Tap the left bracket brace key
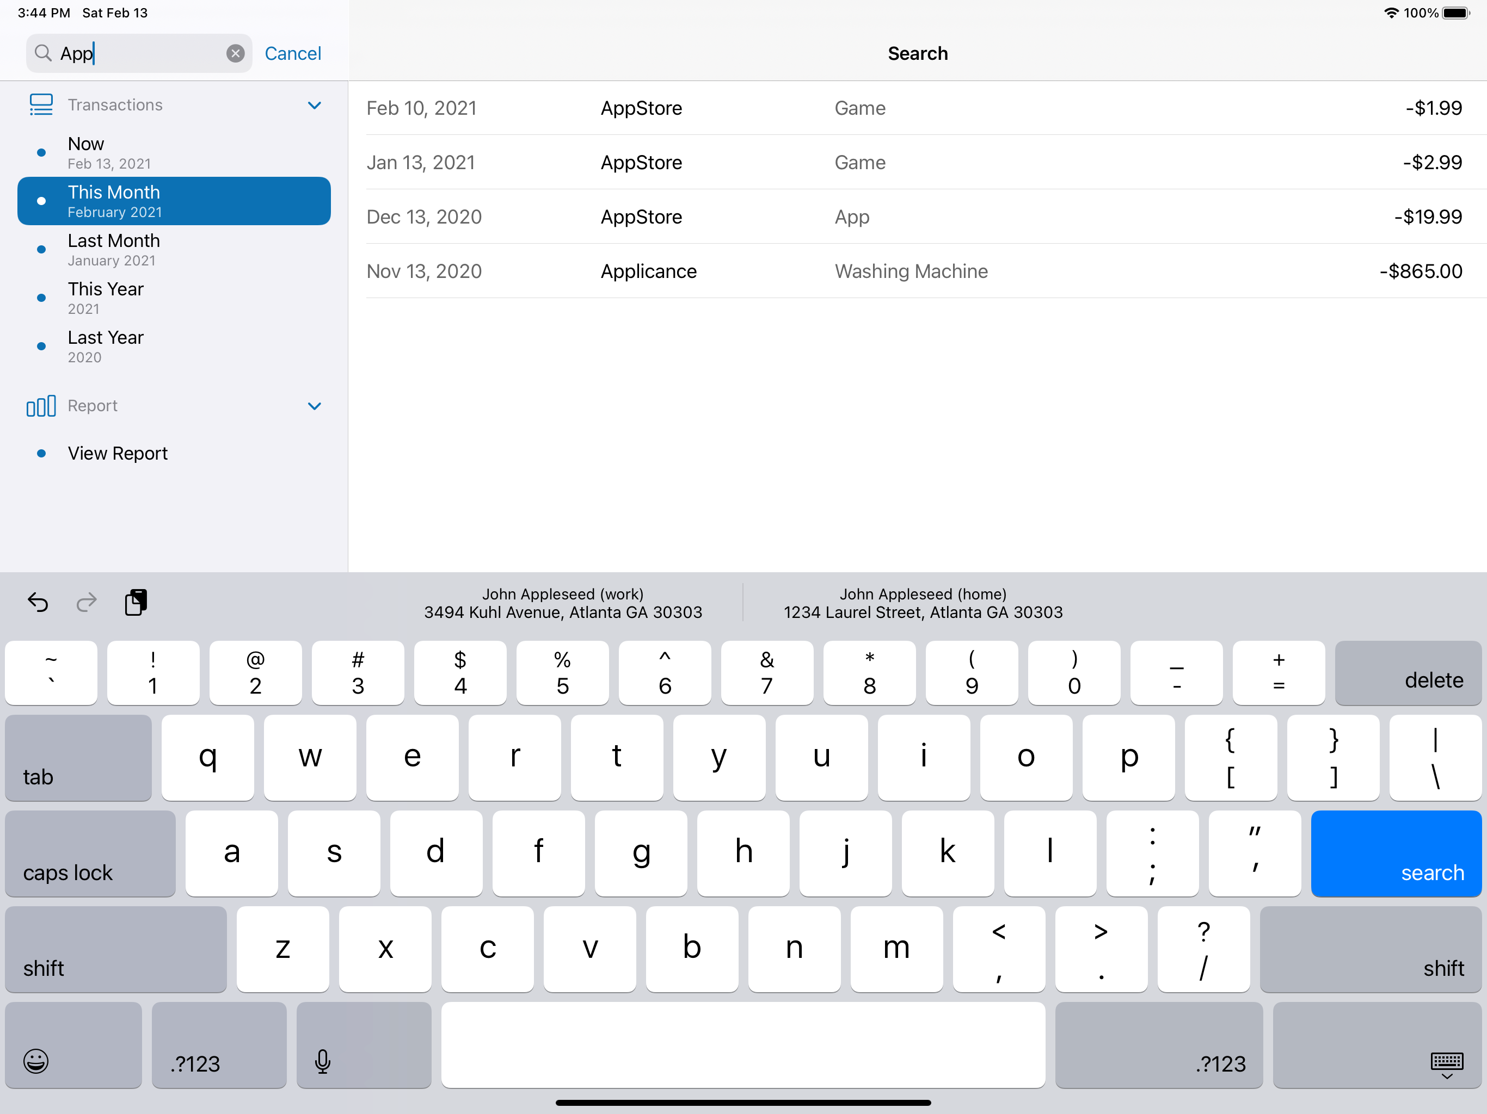1487x1114 pixels. tap(1231, 758)
